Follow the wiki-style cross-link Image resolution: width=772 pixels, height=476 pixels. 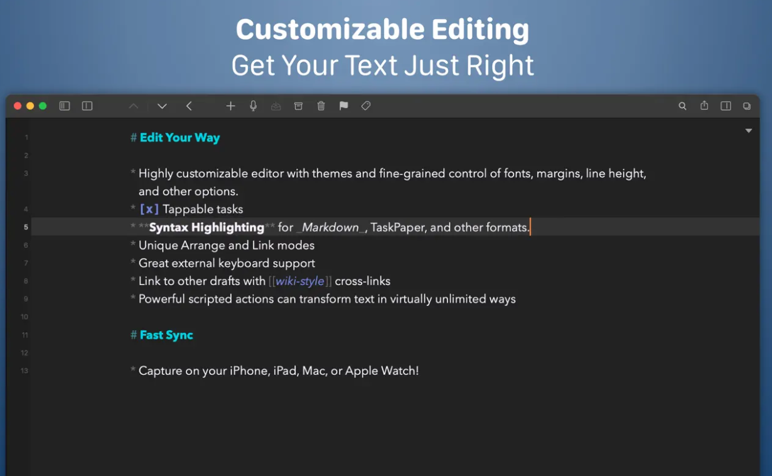pyautogui.click(x=299, y=281)
